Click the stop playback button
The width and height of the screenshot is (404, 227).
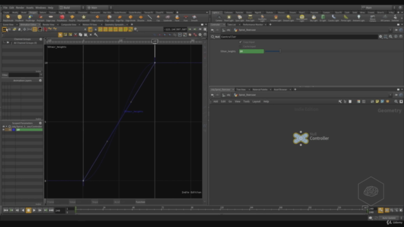click(x=28, y=210)
